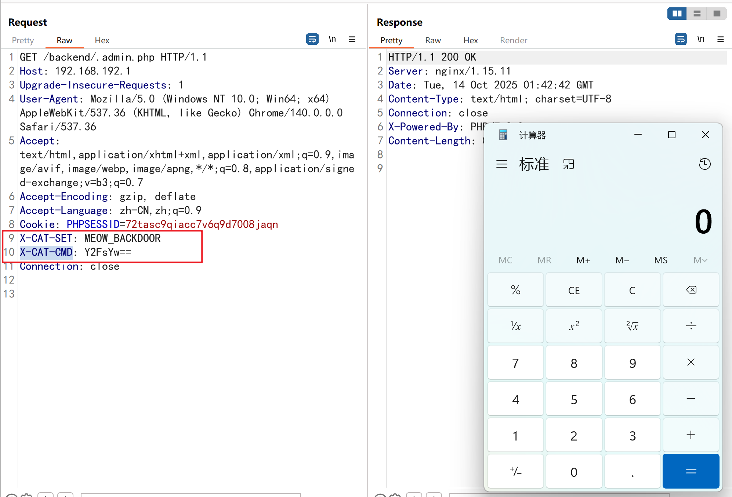732x497 pixels.
Task: Select side-by-side split layout icon
Action: [x=677, y=14]
